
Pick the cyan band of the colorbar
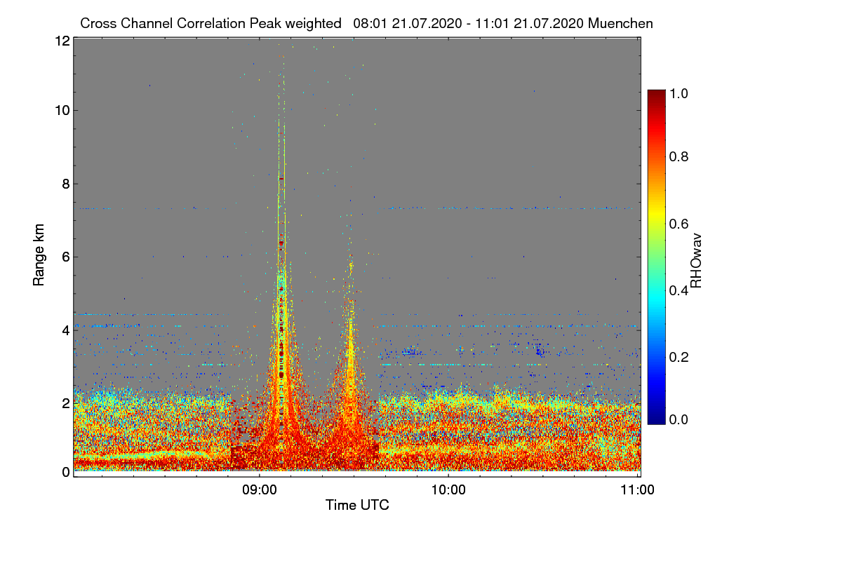pyautogui.click(x=655, y=298)
